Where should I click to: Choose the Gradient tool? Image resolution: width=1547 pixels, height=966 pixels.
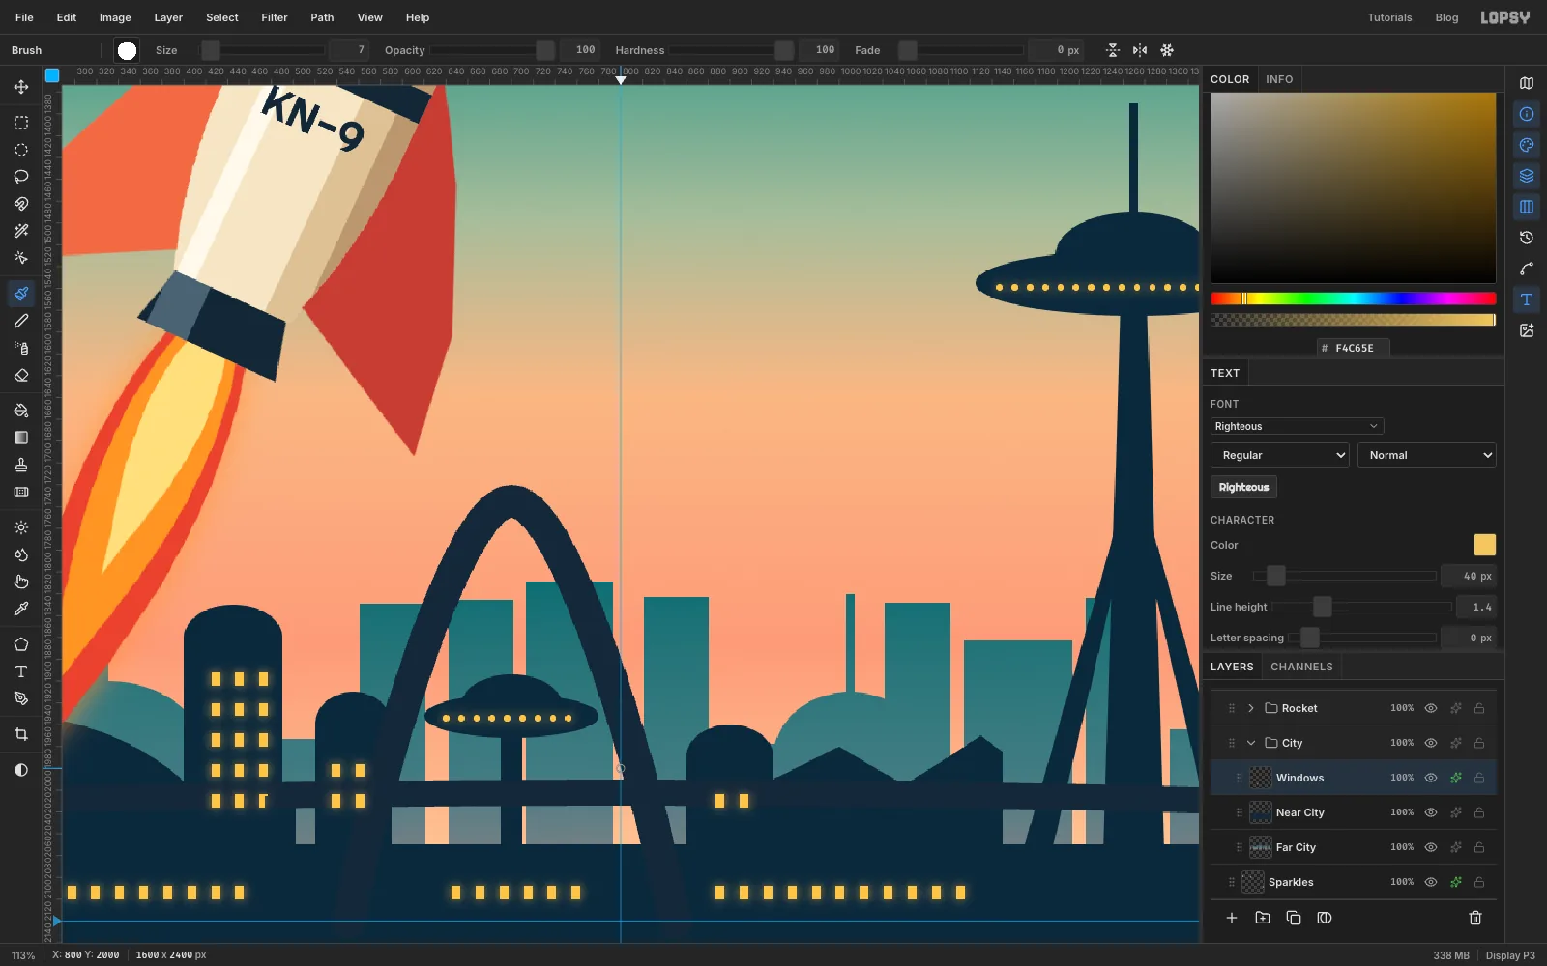[21, 438]
